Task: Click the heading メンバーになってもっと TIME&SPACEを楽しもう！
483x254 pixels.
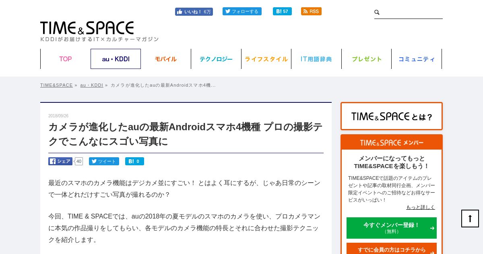Action: pos(392,162)
